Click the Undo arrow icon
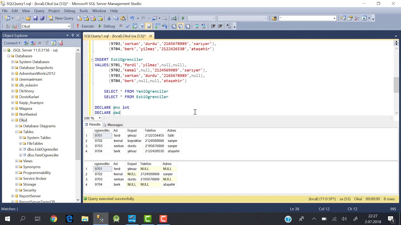 132,18
